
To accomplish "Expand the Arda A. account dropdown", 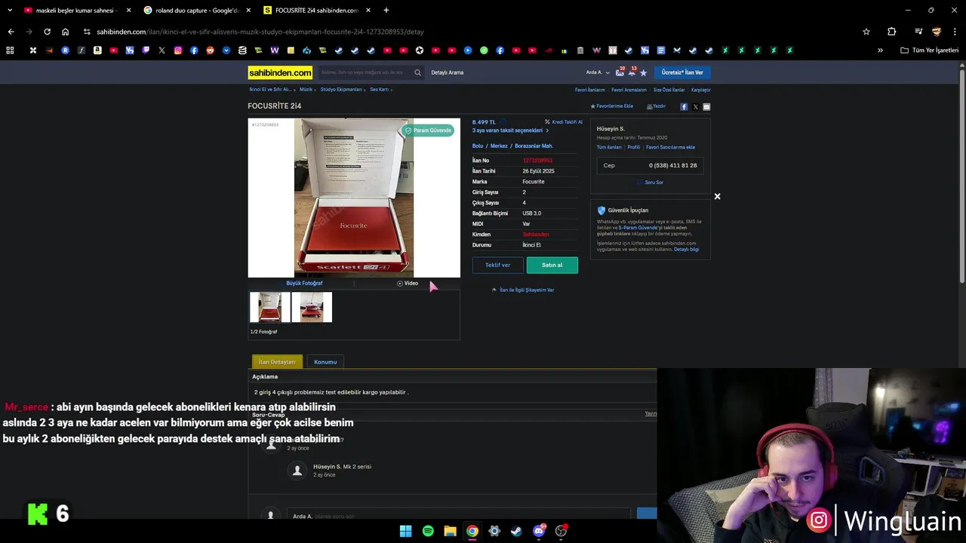I will pos(598,72).
